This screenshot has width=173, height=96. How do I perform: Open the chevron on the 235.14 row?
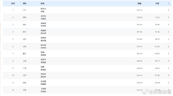pos(168,75)
